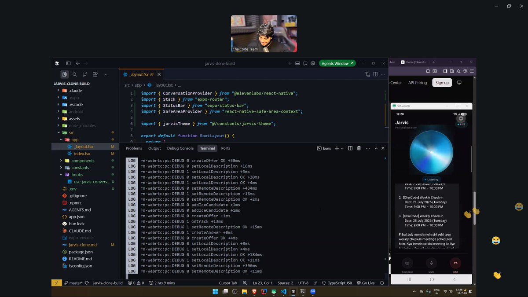Open the Explorer view in the sidebar
The width and height of the screenshot is (528, 297).
tap(64, 75)
